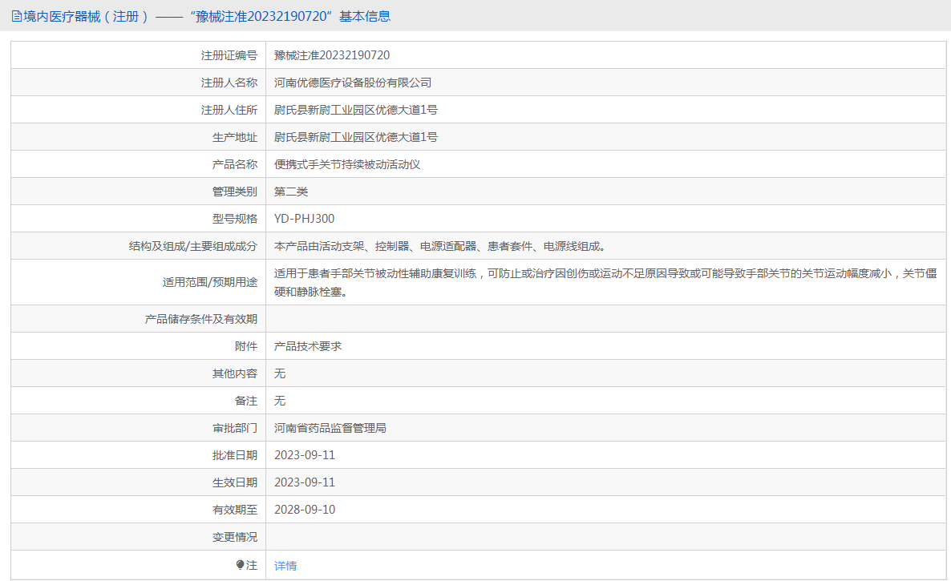Click the 适用范围/预期用途 label
The width and height of the screenshot is (951, 581).
[x=210, y=282]
